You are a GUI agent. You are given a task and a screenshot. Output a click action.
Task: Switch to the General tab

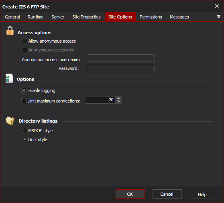click(12, 17)
